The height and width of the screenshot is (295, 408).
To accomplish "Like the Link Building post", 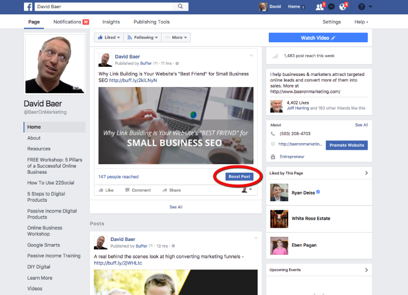I will [106, 190].
